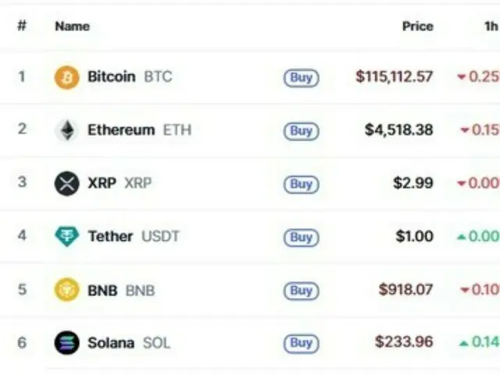
Task: Open the Tether USDT name link
Action: pyautogui.click(x=133, y=237)
